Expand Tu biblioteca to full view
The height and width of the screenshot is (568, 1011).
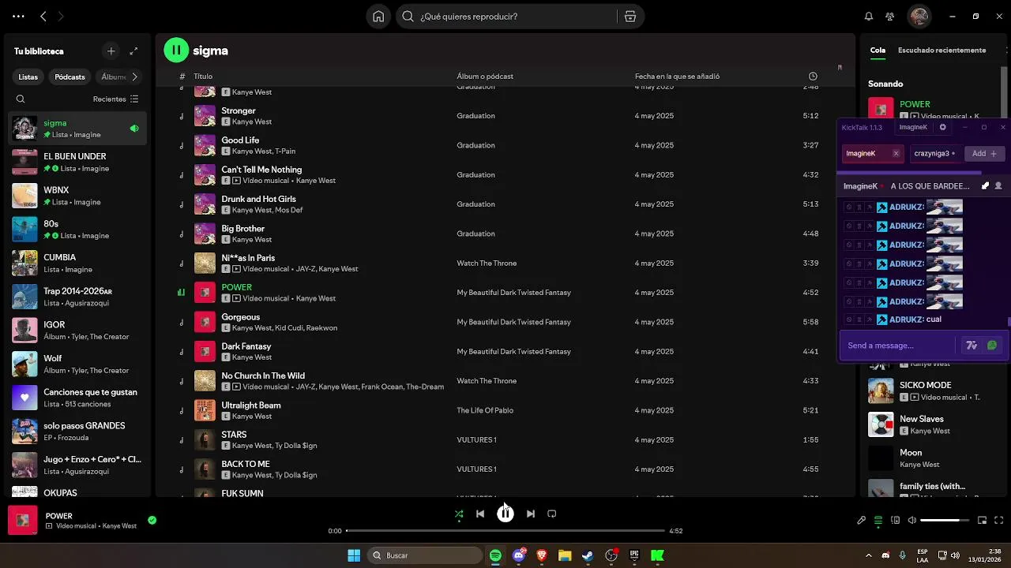[x=133, y=51]
